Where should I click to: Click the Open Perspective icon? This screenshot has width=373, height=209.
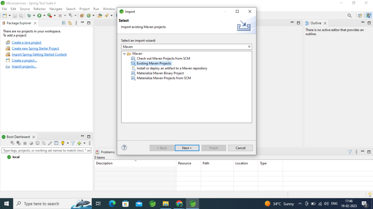(x=360, y=16)
